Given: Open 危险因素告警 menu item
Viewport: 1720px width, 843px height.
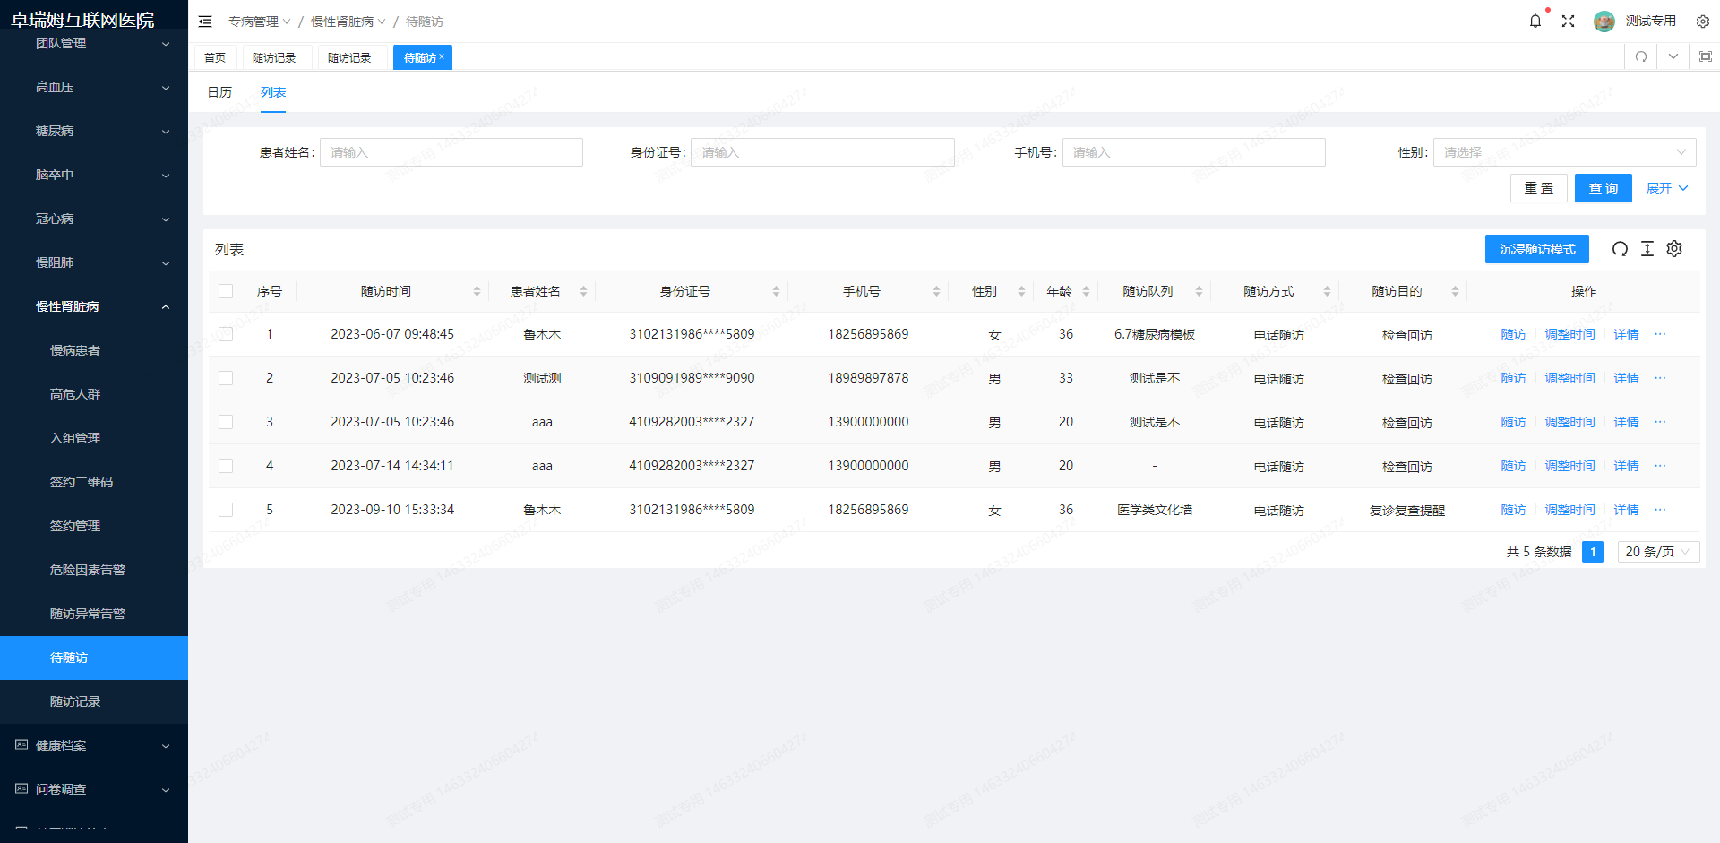Looking at the screenshot, I should pos(94,570).
